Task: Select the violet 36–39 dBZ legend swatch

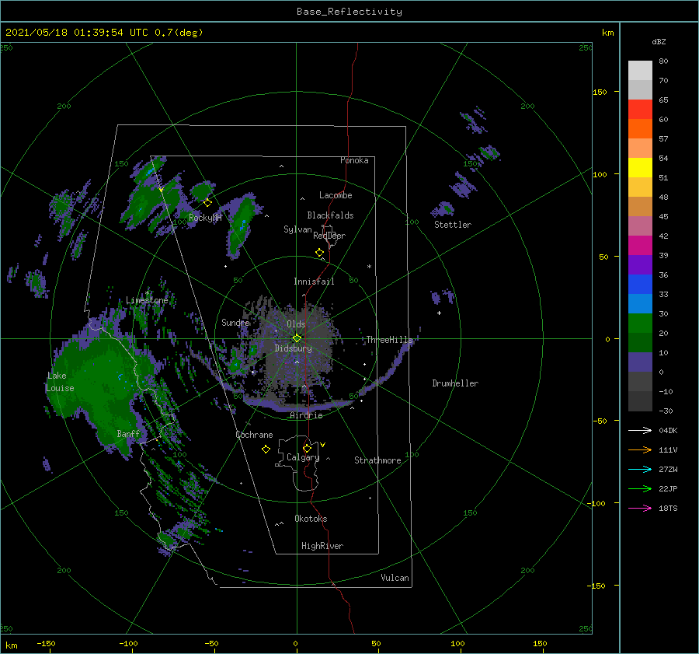Action: point(640,265)
